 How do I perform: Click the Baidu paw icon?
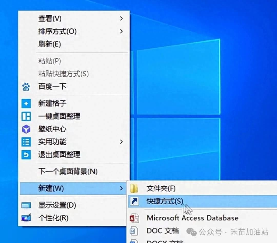pos(26,87)
